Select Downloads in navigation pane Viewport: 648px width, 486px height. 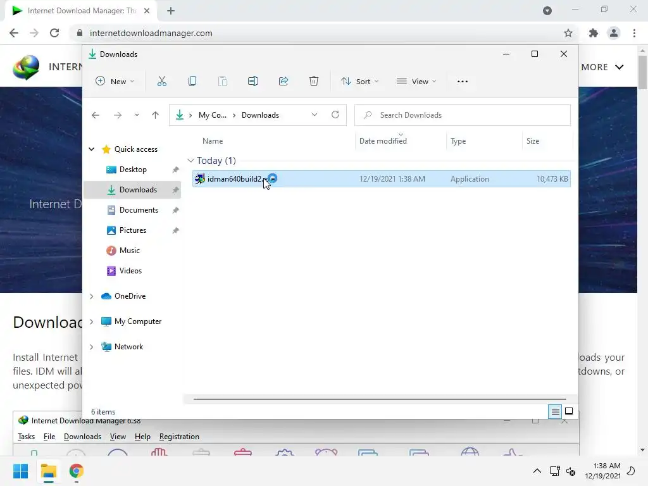click(133, 190)
